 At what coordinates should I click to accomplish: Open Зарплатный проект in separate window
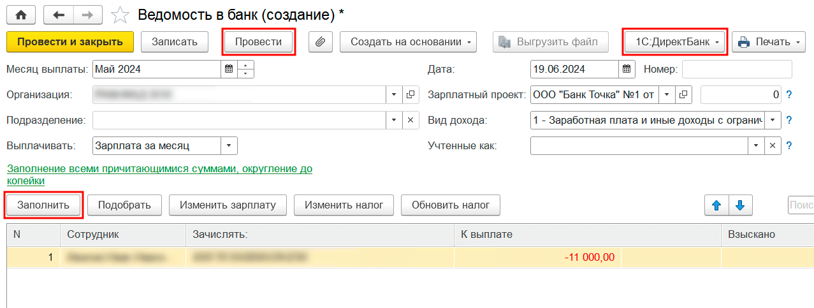coord(684,94)
